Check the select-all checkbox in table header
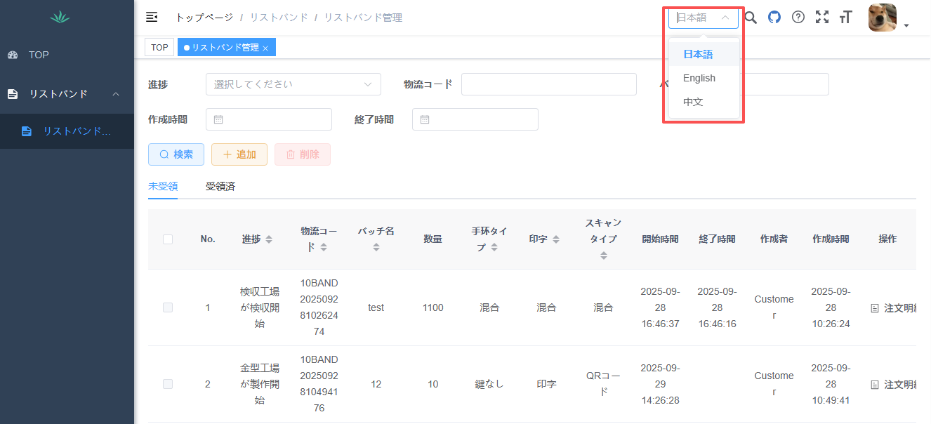931x424 pixels. (x=168, y=239)
